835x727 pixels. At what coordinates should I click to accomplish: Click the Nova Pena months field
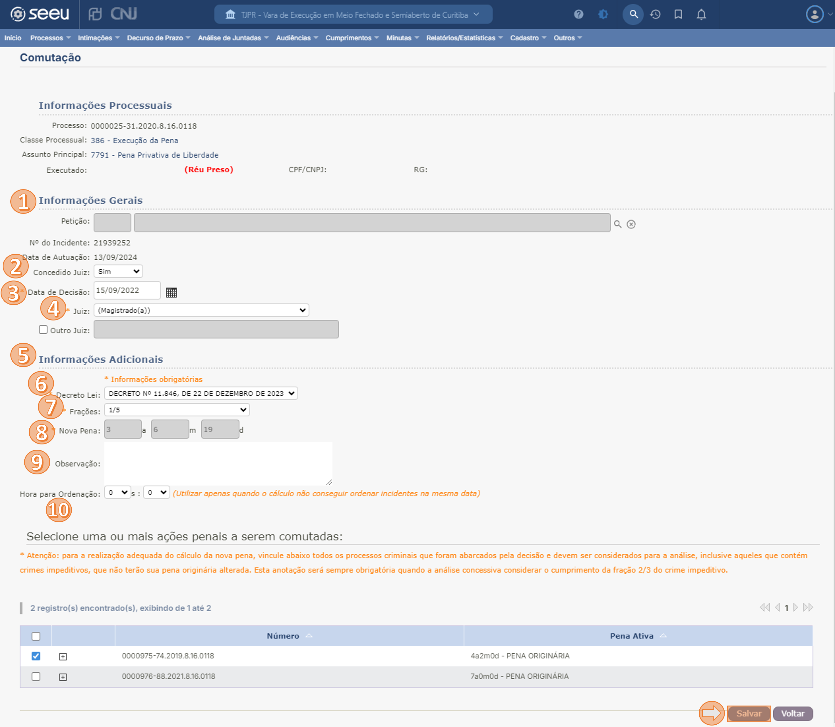point(170,429)
